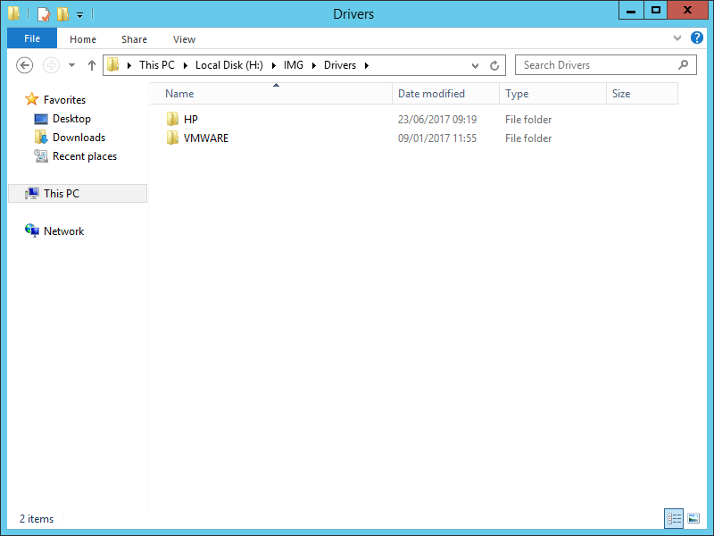Click This PC in the address breadcrumb

pyautogui.click(x=157, y=65)
